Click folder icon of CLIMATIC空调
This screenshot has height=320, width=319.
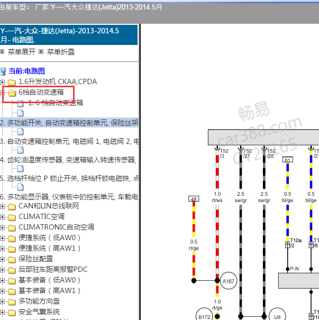(12, 217)
